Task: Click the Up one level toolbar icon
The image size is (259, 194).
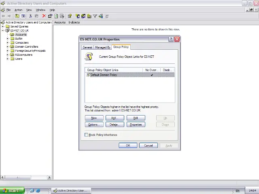Action: point(17,16)
